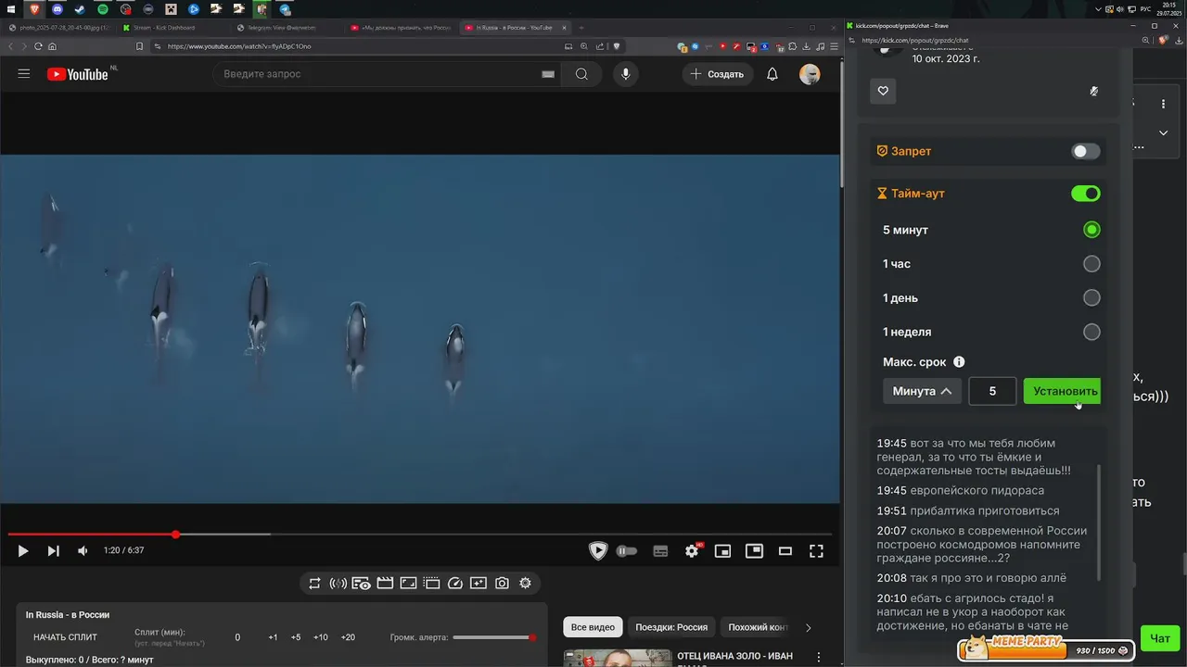Enter fullscreen mode
The width and height of the screenshot is (1187, 667).
(816, 550)
